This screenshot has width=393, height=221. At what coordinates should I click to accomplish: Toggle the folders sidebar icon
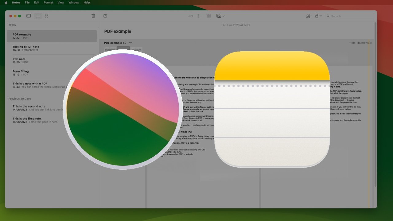[29, 16]
